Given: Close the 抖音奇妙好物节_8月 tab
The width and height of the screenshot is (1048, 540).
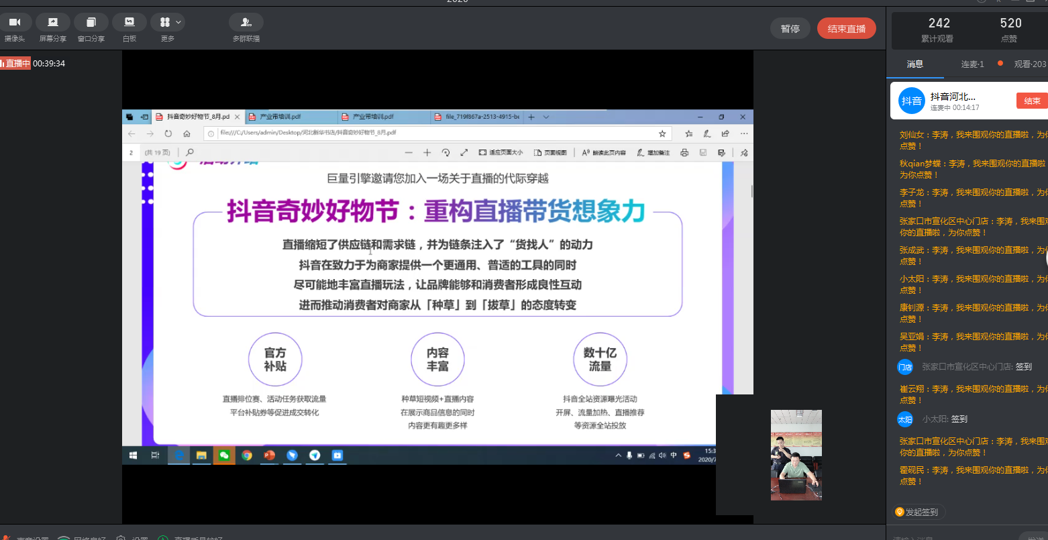Looking at the screenshot, I should (x=237, y=117).
